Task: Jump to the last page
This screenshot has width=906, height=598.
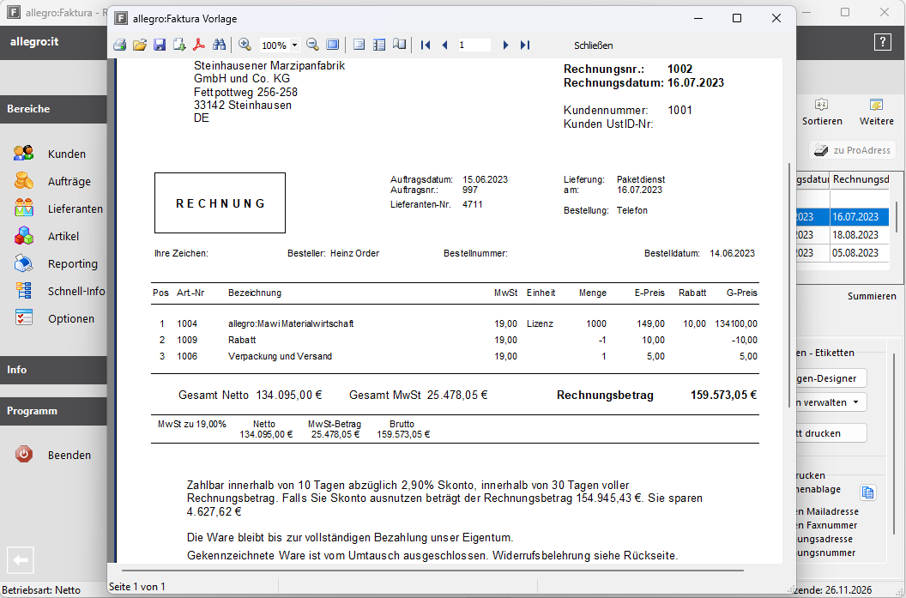Action: point(525,45)
